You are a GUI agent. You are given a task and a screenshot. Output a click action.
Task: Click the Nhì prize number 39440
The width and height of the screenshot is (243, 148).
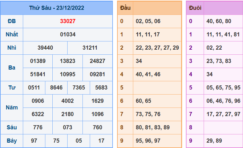(45, 48)
